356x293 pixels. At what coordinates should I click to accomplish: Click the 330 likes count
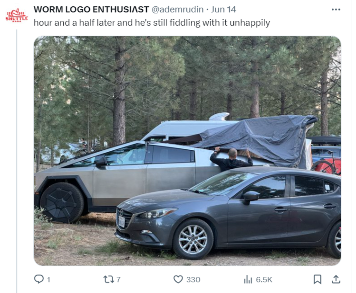point(193,280)
